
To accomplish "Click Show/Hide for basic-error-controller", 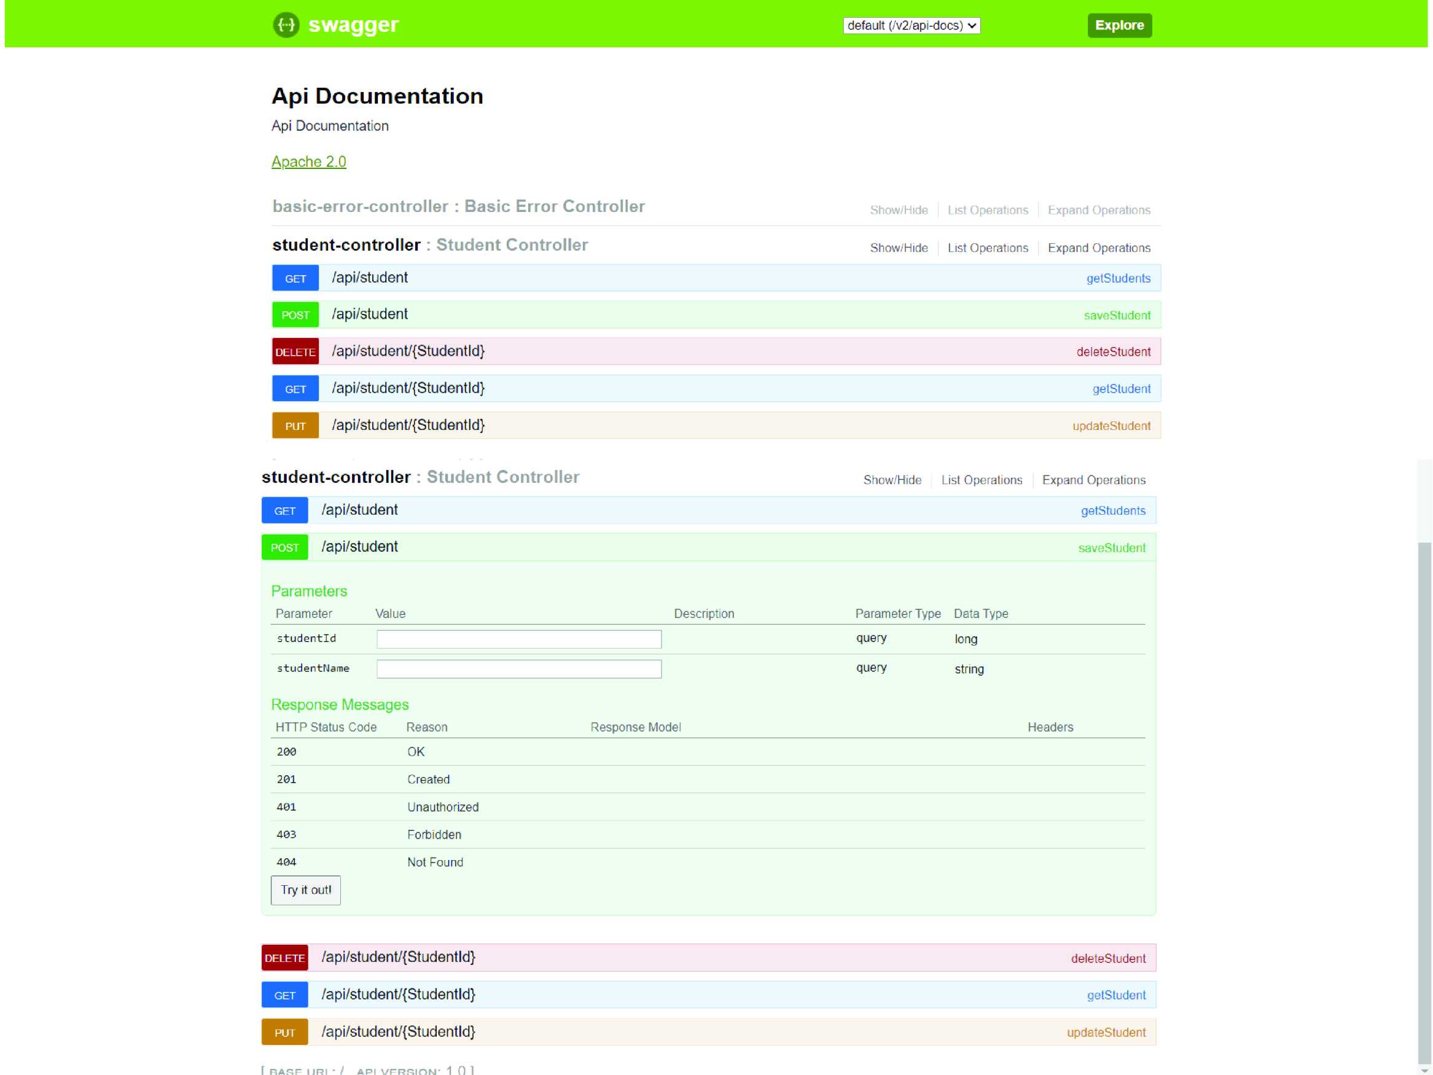I will click(898, 210).
